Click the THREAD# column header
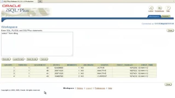This screenshot has width=175, height=98. click(x=23, y=65)
